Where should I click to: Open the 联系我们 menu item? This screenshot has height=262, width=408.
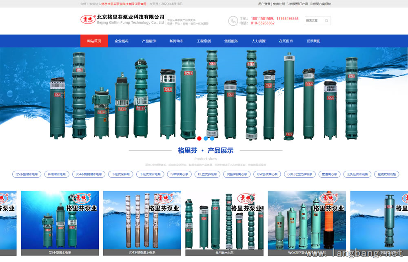313,41
